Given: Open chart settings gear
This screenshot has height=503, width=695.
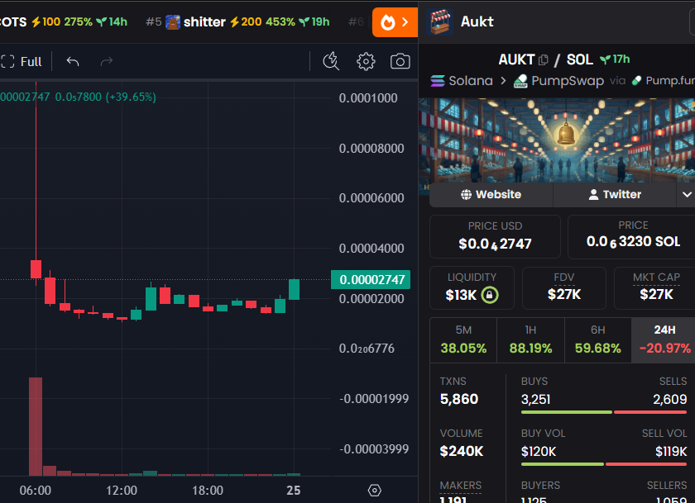Looking at the screenshot, I should pos(366,61).
